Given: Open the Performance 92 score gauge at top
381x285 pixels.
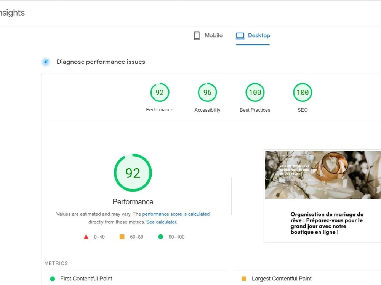Looking at the screenshot, I should point(160,92).
